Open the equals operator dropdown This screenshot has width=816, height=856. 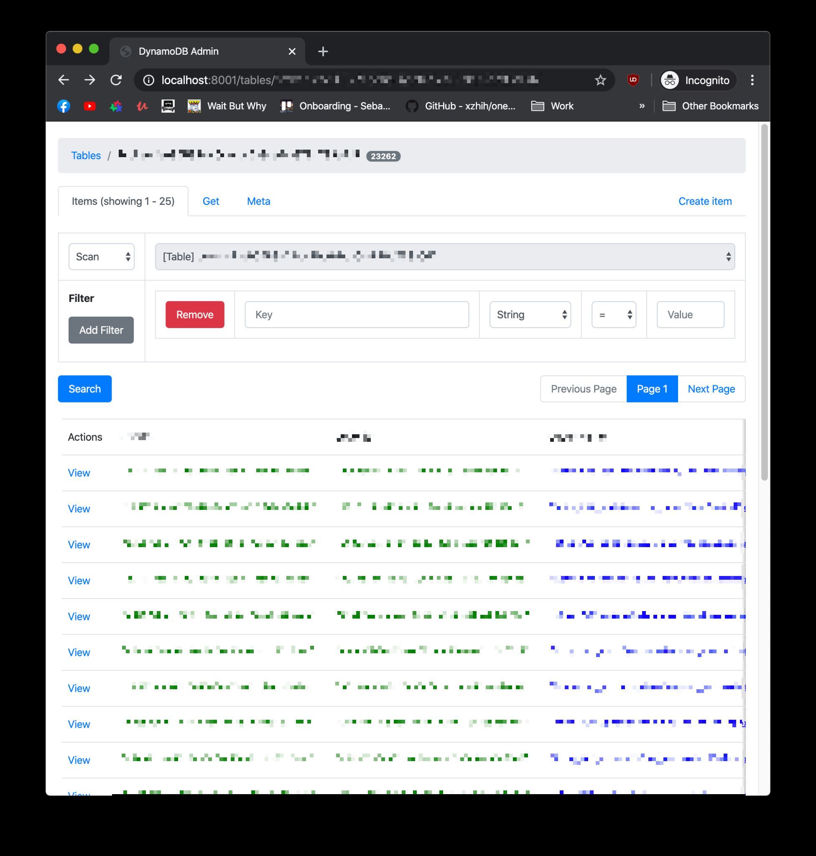pos(613,314)
